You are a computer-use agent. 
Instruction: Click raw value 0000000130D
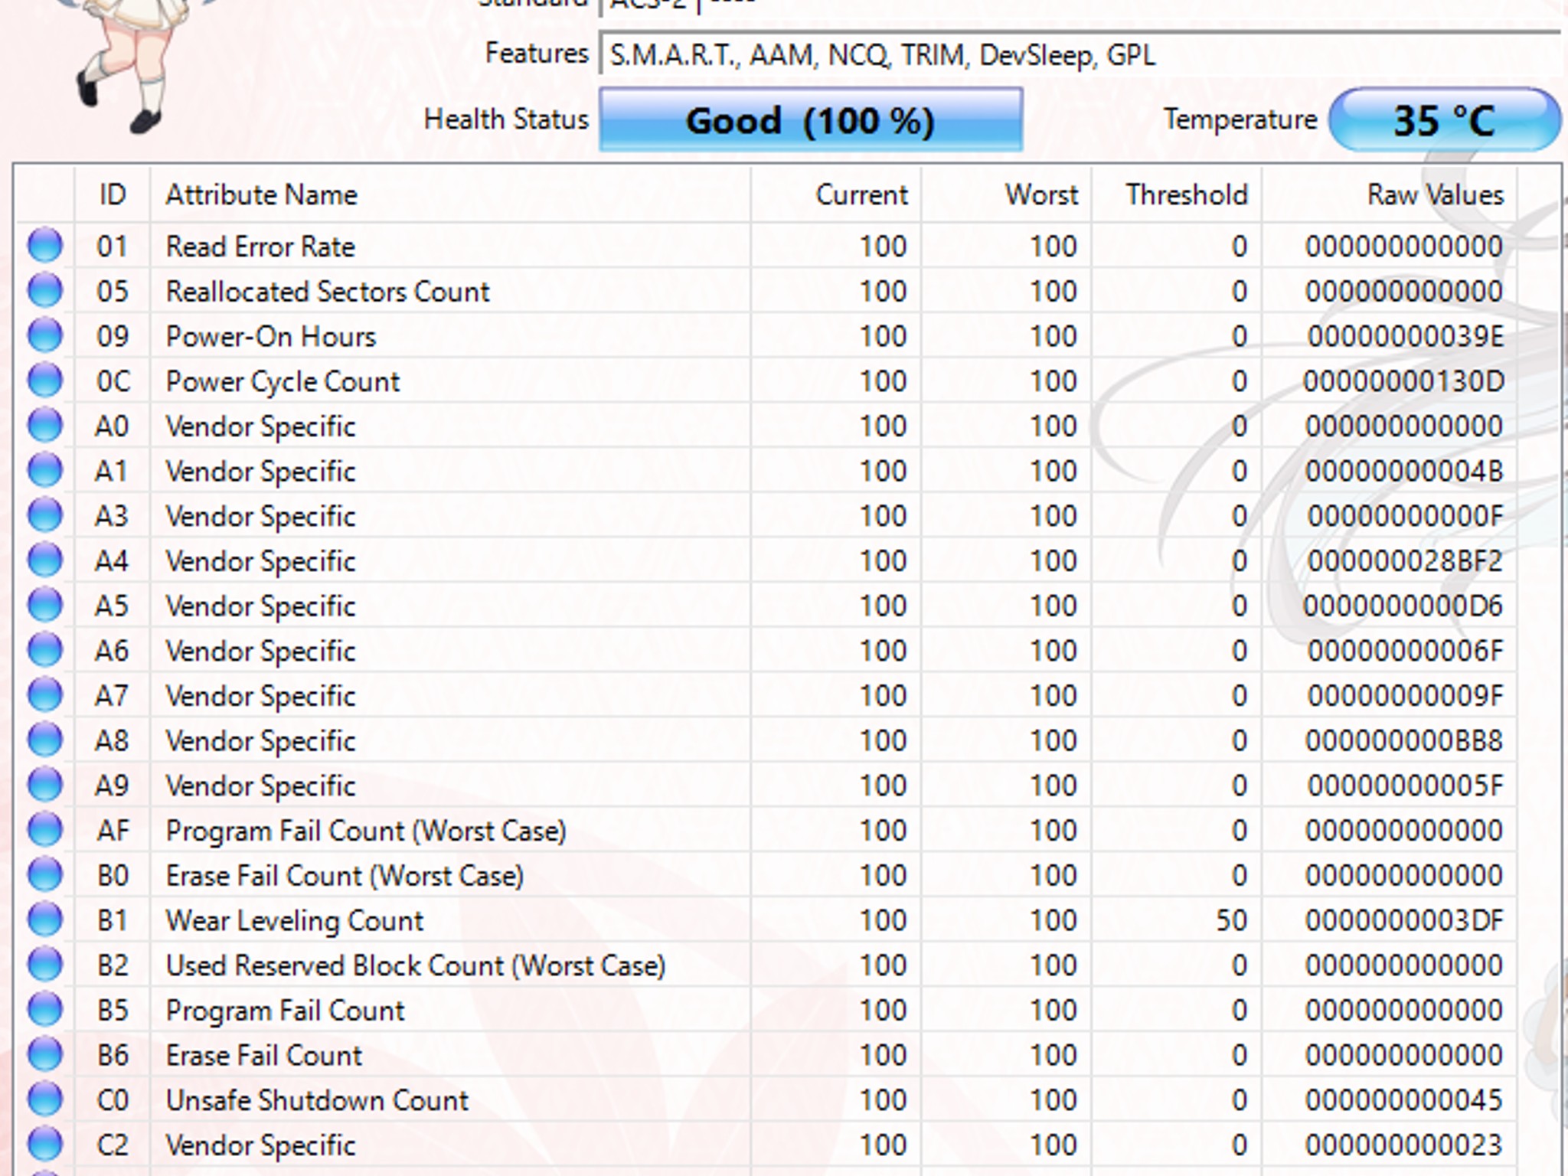click(1404, 381)
